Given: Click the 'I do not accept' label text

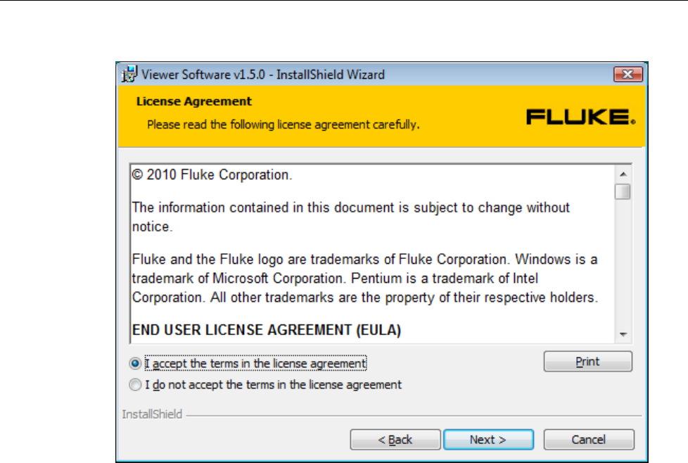Looking at the screenshot, I should pyautogui.click(x=274, y=385).
